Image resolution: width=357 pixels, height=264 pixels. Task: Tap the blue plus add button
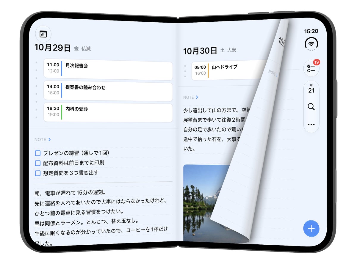click(311, 229)
